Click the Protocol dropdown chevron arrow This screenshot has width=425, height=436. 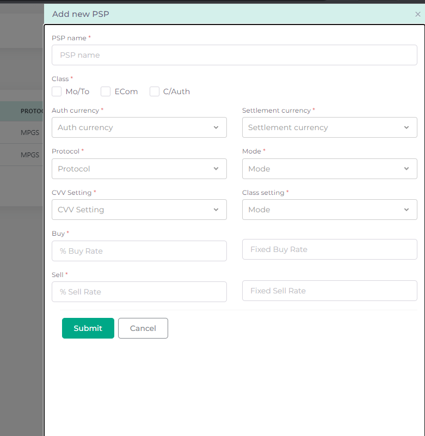pos(216,169)
